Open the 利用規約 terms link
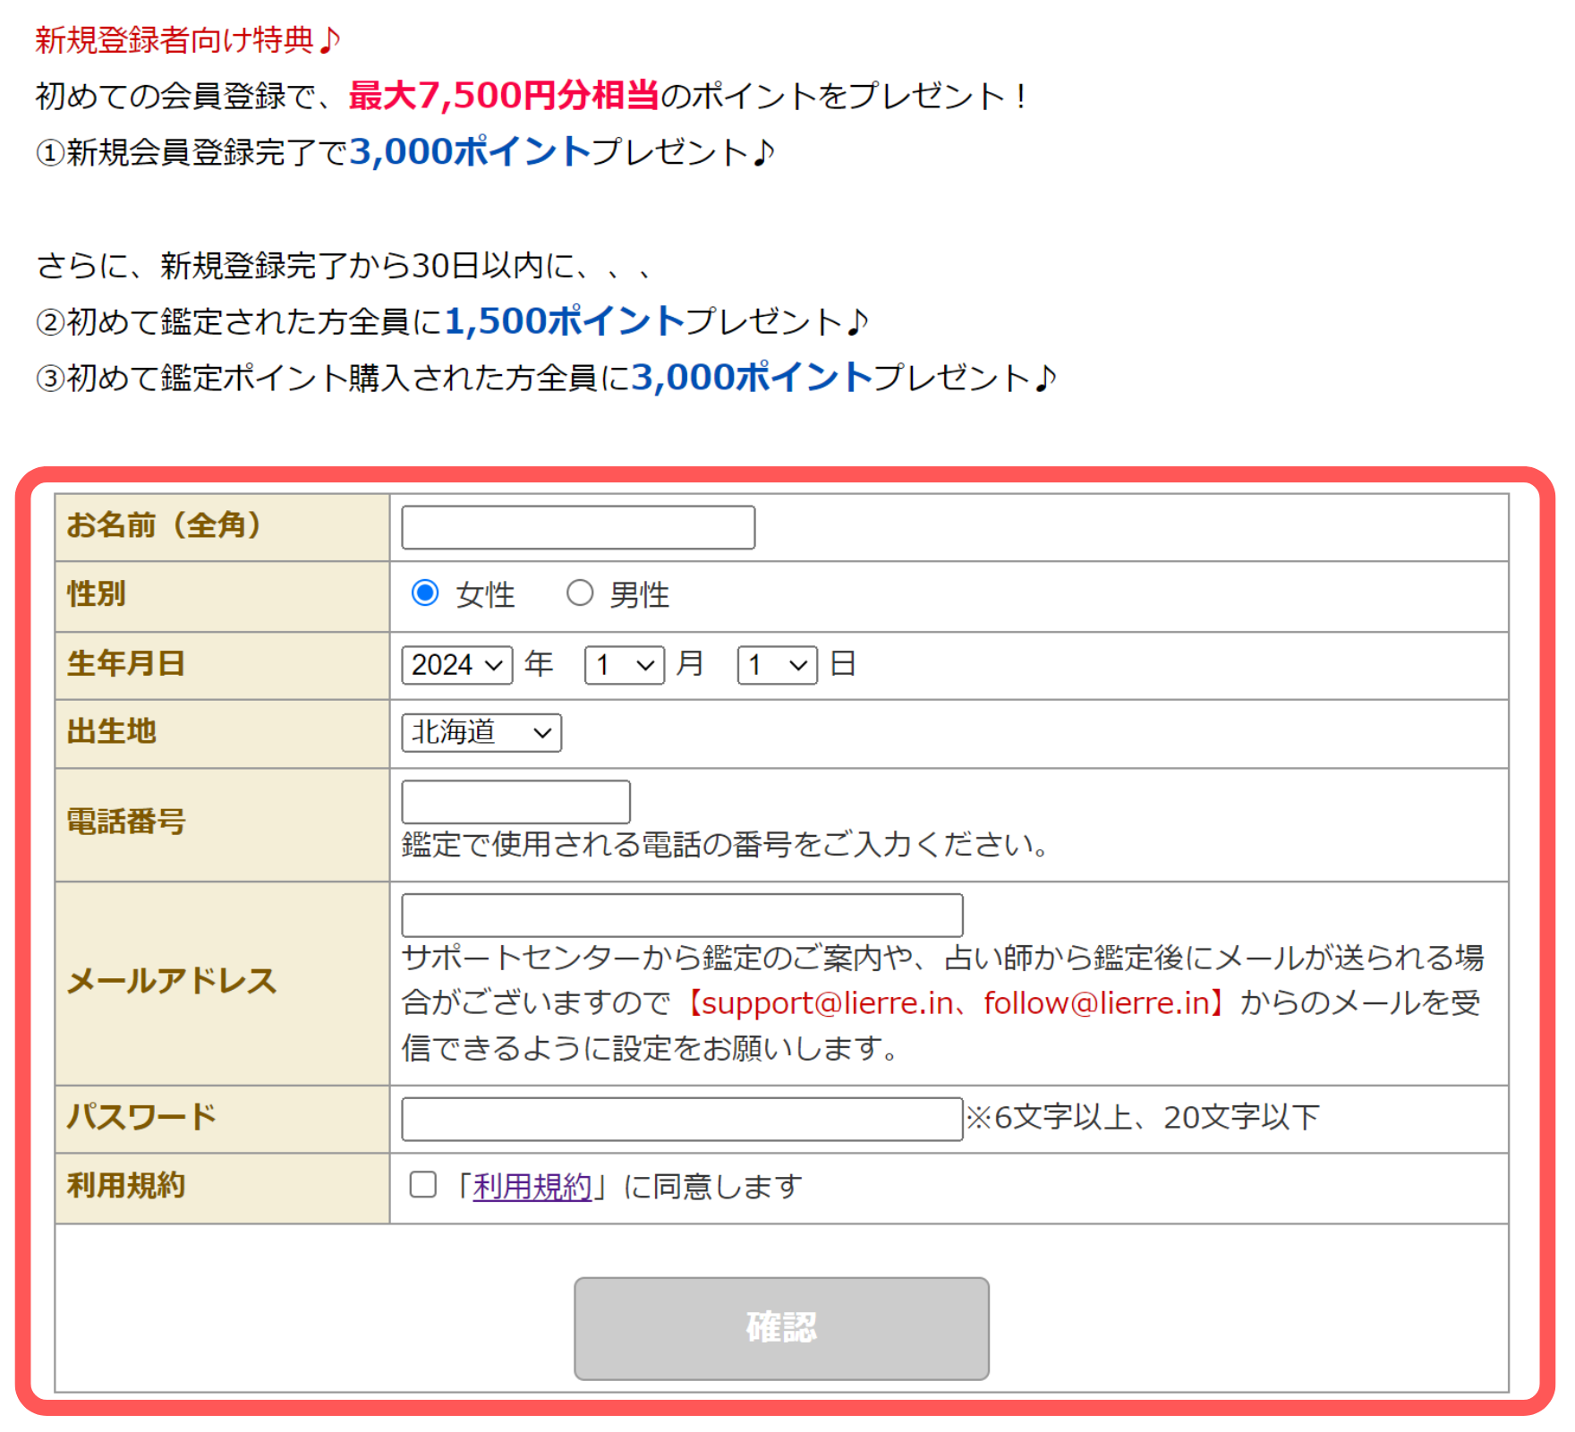 (x=532, y=1187)
